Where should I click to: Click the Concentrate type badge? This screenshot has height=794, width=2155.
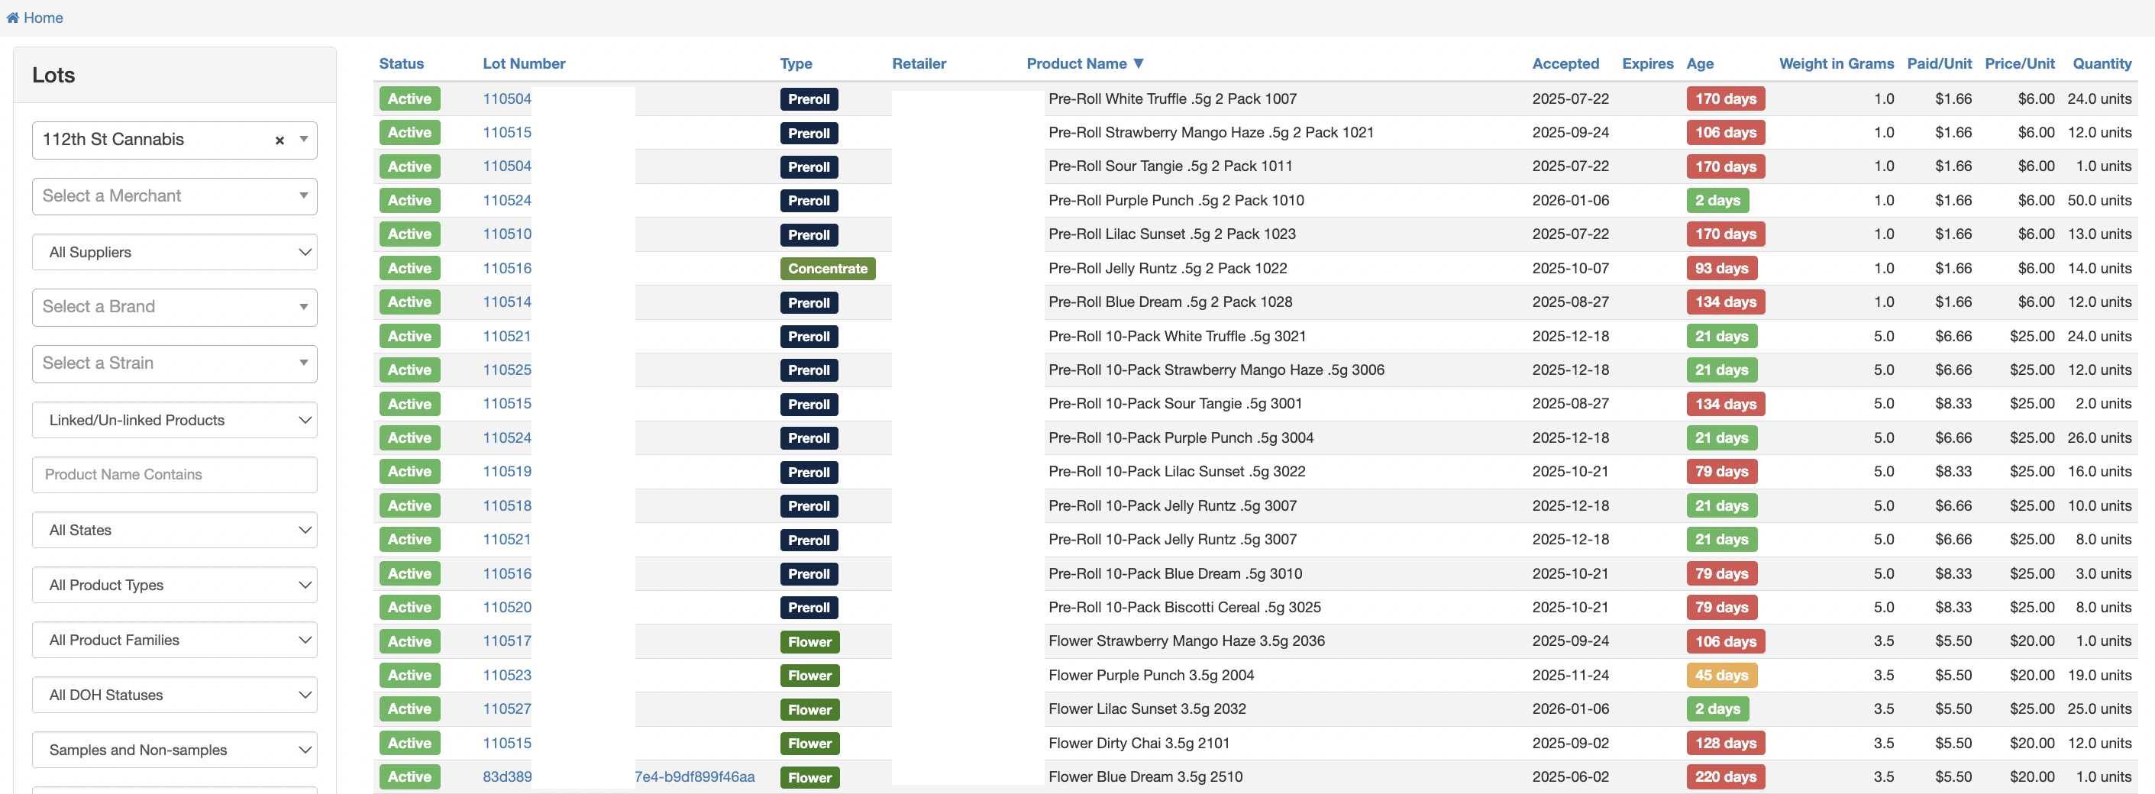point(827,269)
